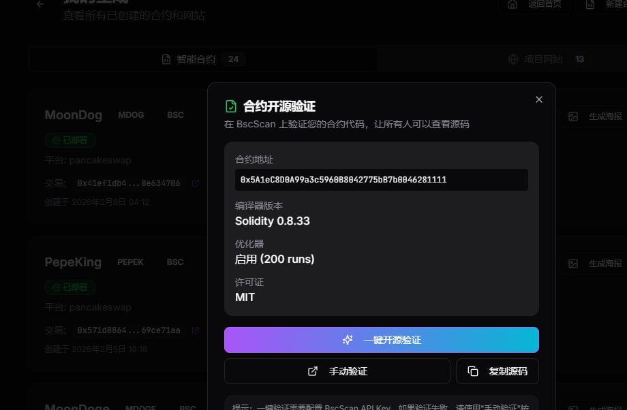This screenshot has width=627, height=410.
Task: Click the contract icon inside 智能合约 tab
Action: 166,59
